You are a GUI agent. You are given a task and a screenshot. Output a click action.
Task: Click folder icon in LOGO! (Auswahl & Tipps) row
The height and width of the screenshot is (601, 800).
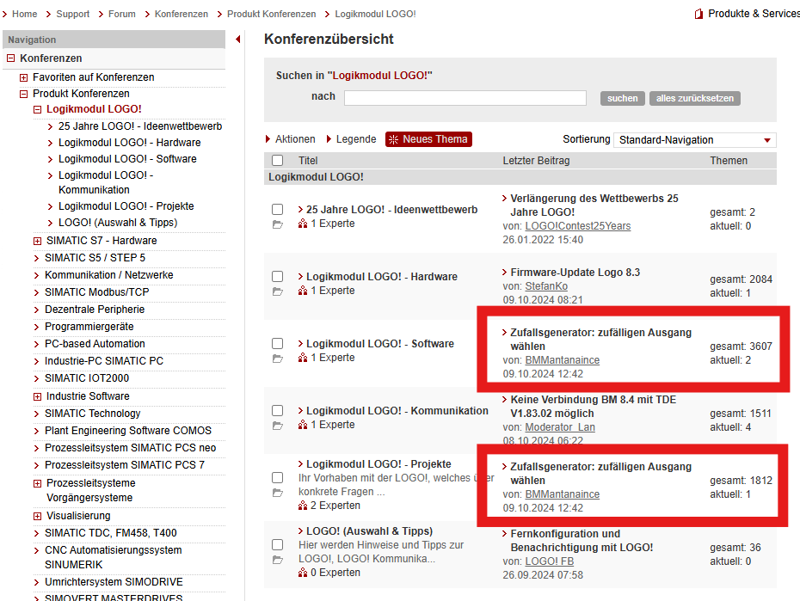click(x=278, y=561)
